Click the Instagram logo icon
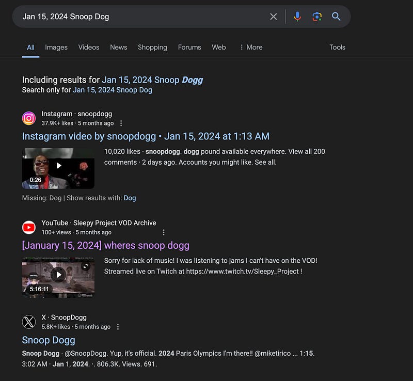 coord(29,118)
